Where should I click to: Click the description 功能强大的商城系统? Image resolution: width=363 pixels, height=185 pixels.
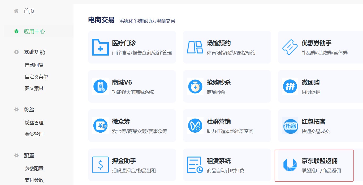pos(133,92)
